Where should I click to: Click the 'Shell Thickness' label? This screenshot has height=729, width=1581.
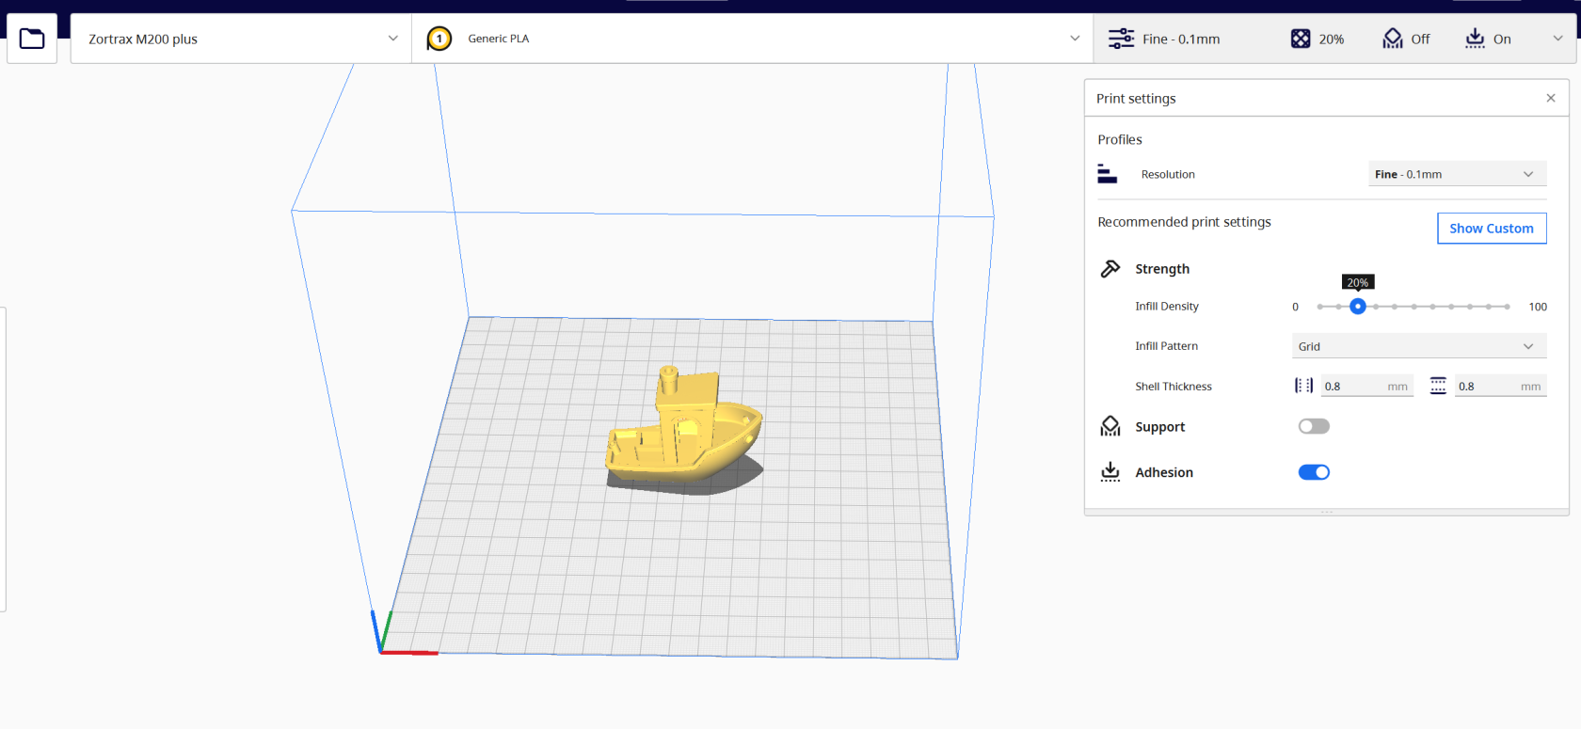click(1174, 386)
